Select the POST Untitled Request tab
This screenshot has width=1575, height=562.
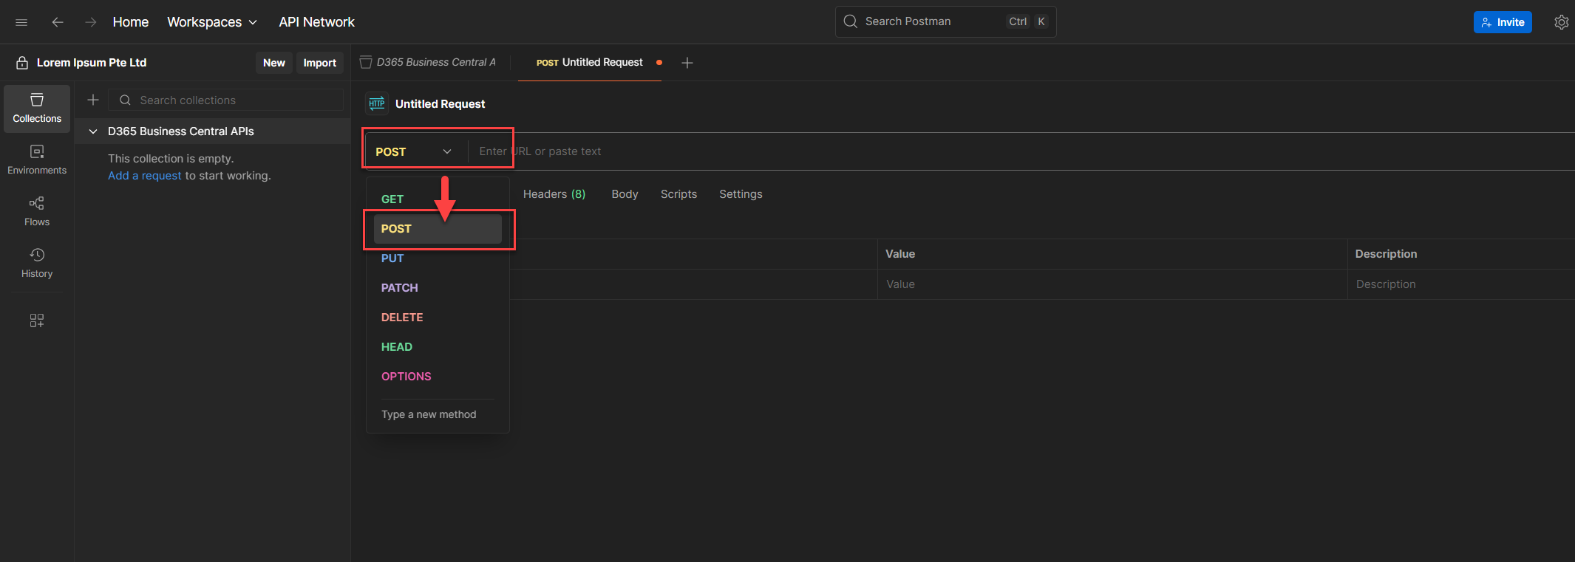[x=590, y=63]
